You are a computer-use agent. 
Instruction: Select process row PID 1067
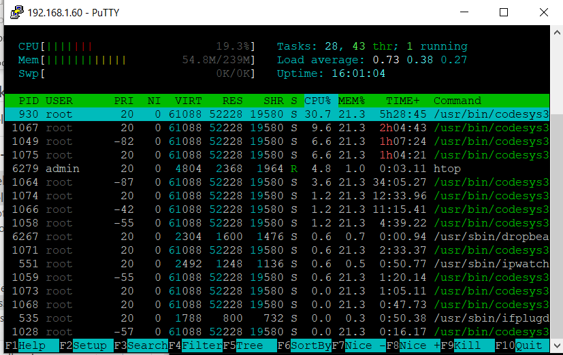pyautogui.click(x=277, y=128)
